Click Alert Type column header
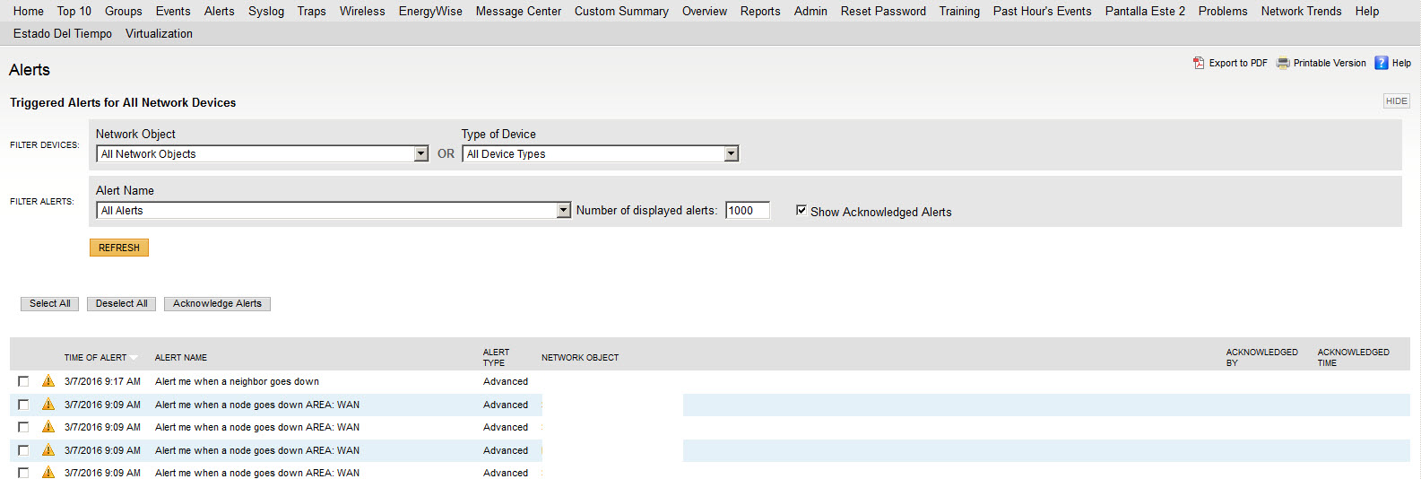 496,357
